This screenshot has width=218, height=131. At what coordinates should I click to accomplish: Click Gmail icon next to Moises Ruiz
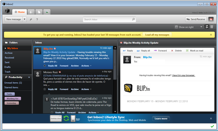coord(60,72)
